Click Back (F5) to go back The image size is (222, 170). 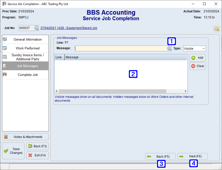[x=160, y=156]
